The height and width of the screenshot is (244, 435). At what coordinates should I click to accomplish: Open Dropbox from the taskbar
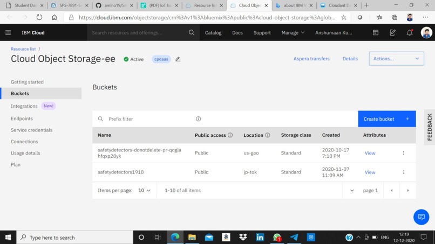pyautogui.click(x=243, y=238)
